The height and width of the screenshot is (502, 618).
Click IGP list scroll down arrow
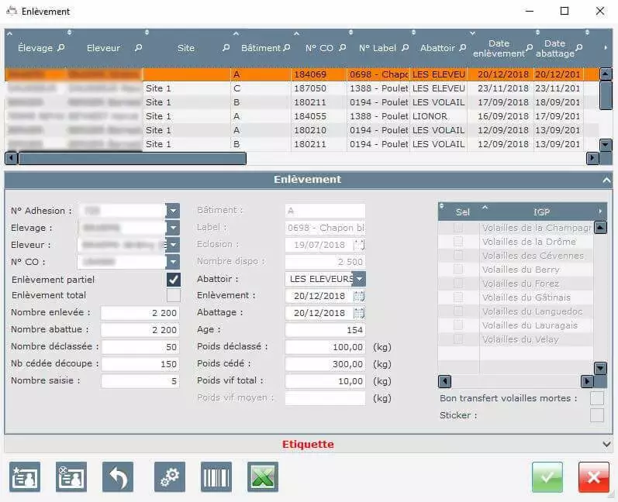point(600,369)
